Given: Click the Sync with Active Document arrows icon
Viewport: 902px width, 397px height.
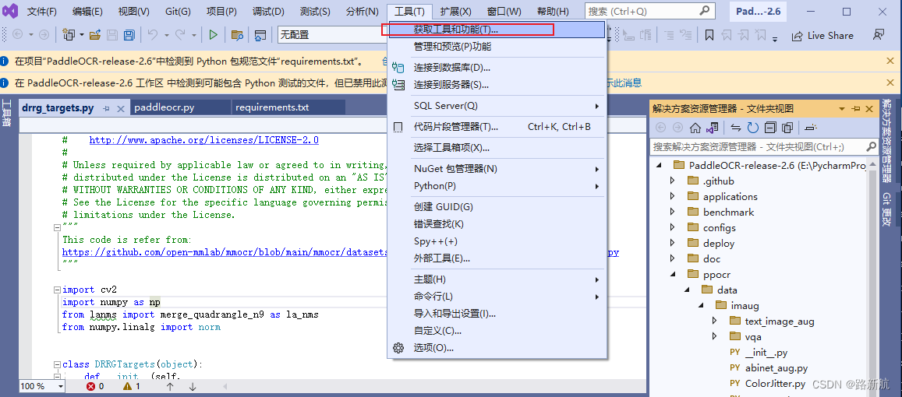Looking at the screenshot, I should (736, 128).
